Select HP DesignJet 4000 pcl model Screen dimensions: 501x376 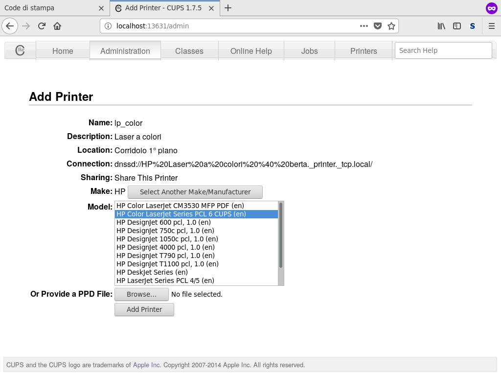coord(196,247)
